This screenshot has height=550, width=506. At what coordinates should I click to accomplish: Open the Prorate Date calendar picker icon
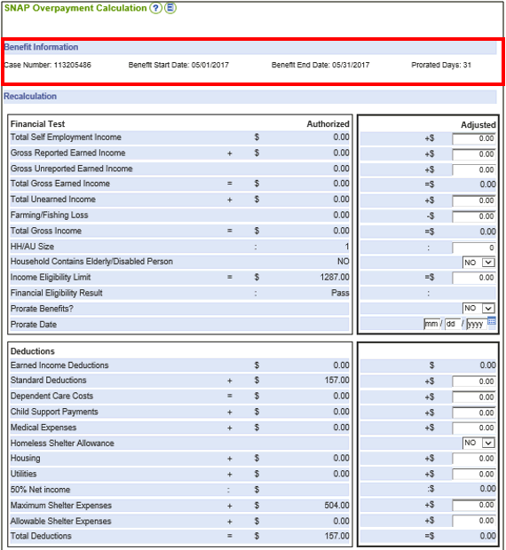pyautogui.click(x=492, y=320)
